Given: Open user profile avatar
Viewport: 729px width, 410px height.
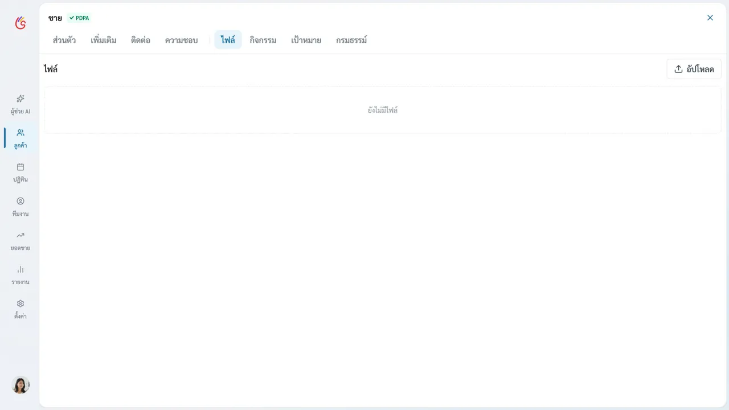Looking at the screenshot, I should coord(21,385).
